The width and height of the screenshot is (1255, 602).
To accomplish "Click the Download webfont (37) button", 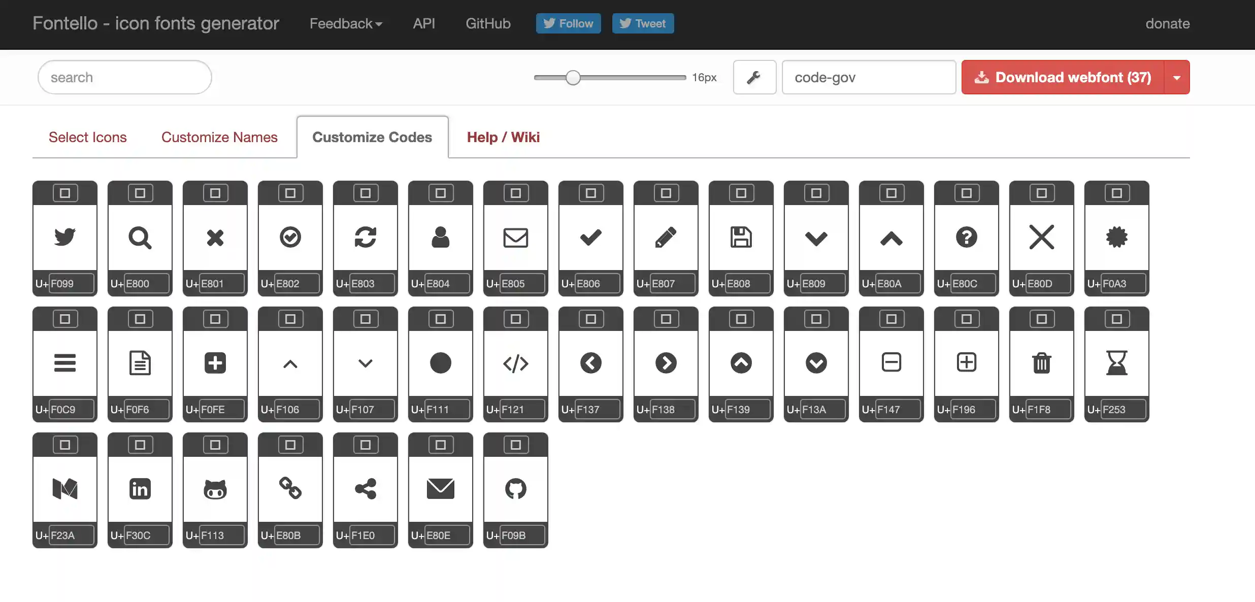I will pos(1062,77).
